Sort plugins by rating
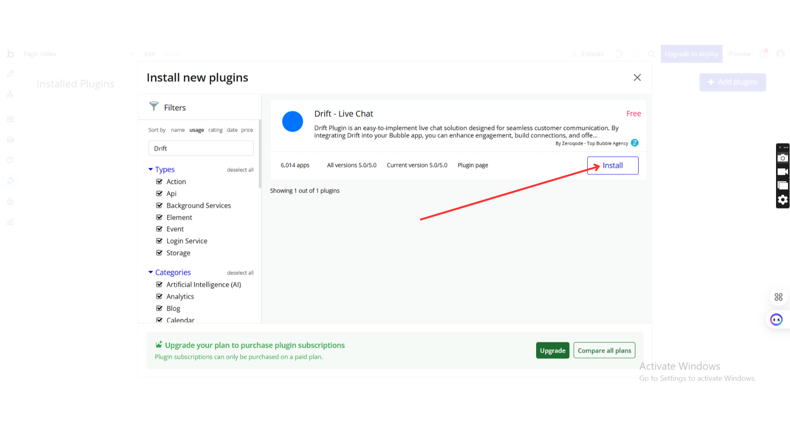 [215, 130]
